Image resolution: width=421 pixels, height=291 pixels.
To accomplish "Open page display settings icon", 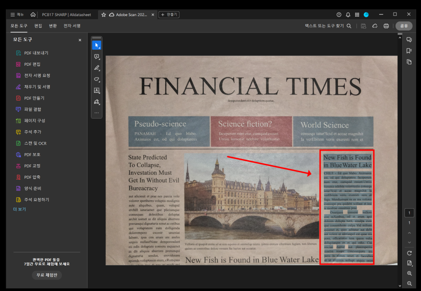I will click(409, 263).
